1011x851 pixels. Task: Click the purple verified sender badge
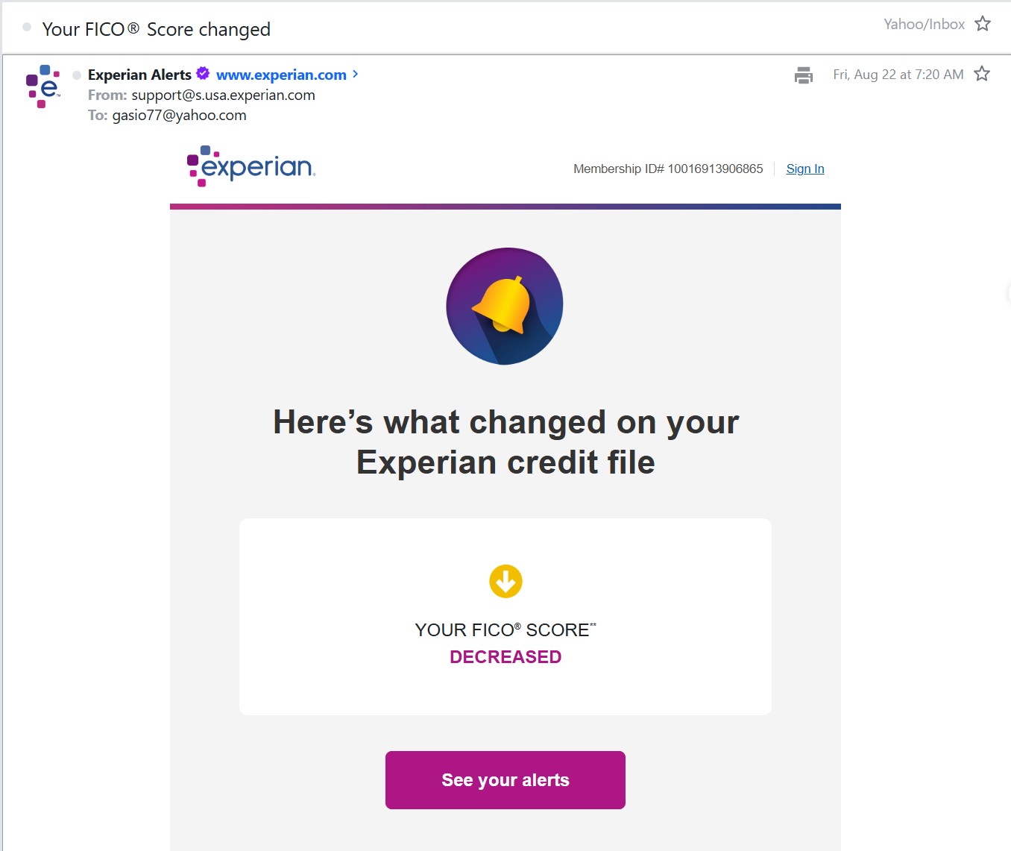(x=203, y=73)
